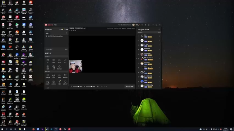Open the Windows Start menu

(2, 129)
